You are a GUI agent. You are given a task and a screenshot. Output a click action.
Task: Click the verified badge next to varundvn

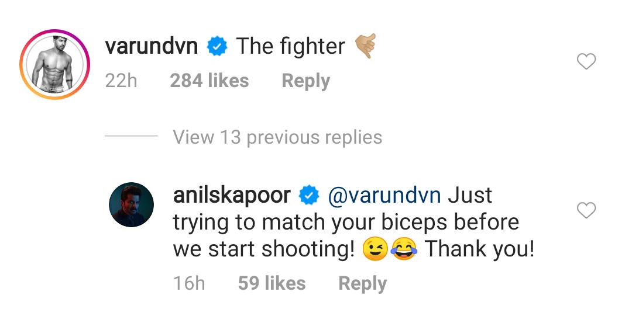217,46
